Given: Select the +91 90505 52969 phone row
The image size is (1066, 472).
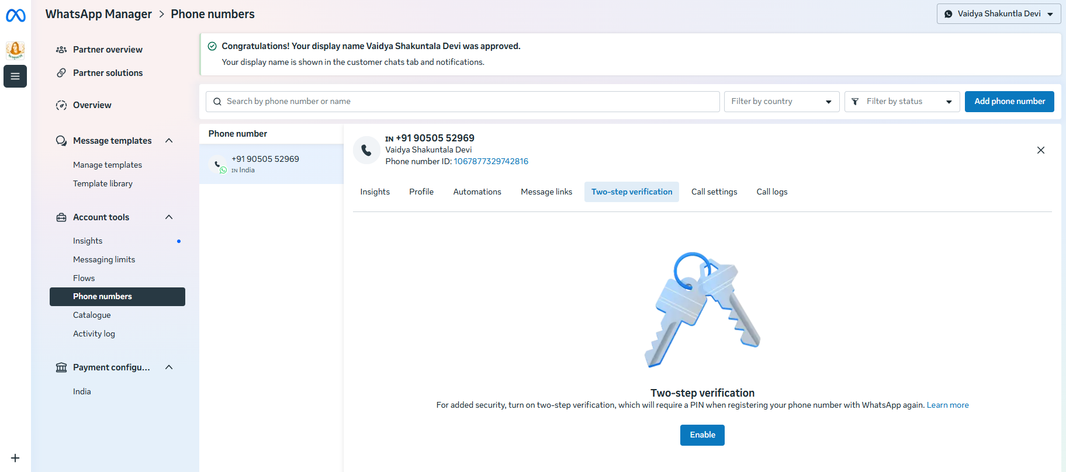Looking at the screenshot, I should [x=271, y=164].
